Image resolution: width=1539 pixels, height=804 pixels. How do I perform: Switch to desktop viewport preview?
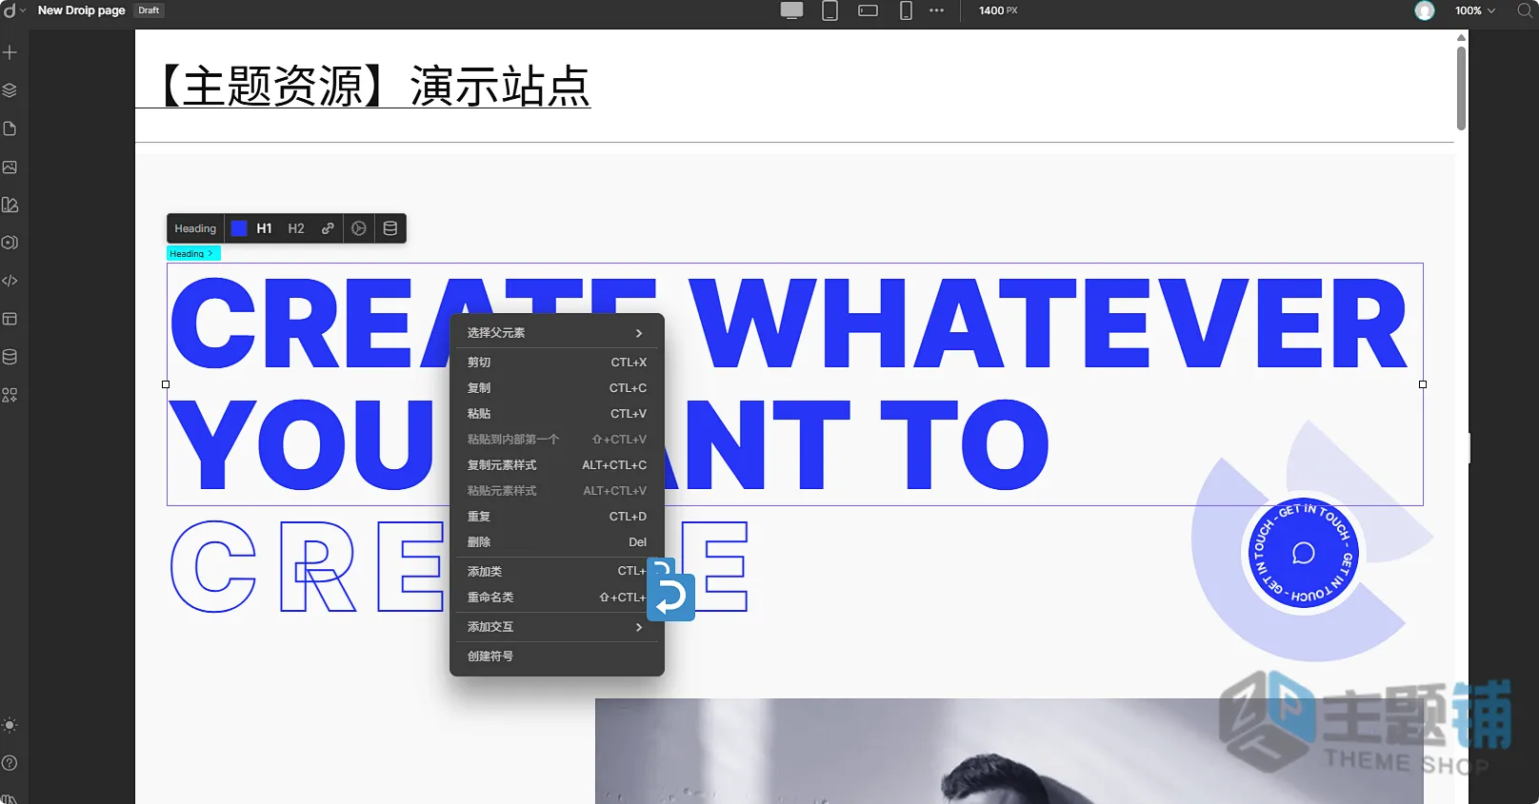click(x=791, y=10)
